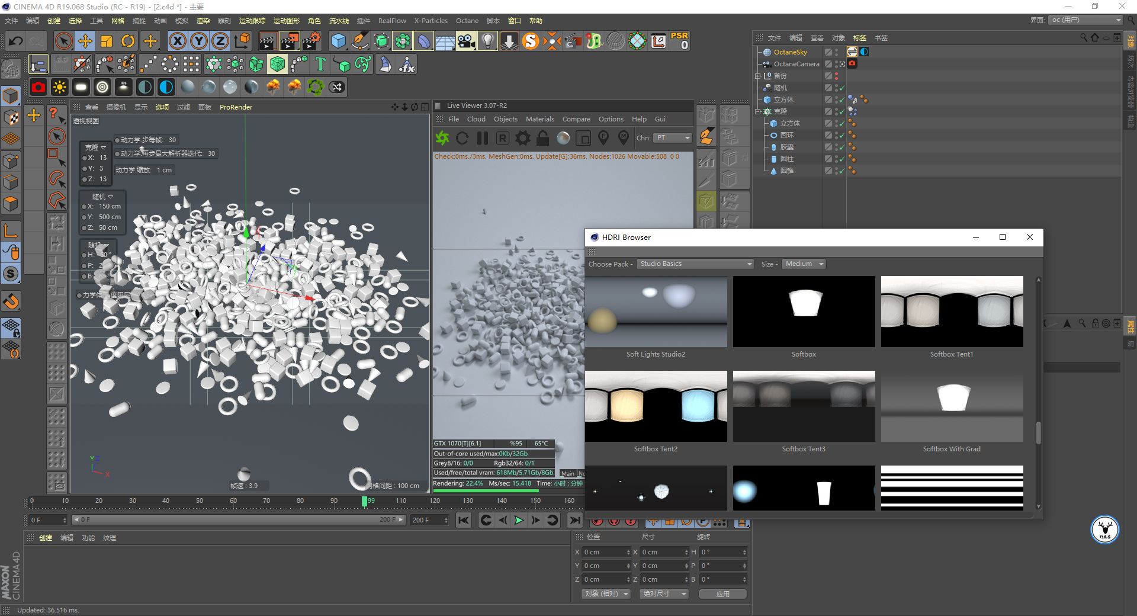
Task: Restart the render in Live Viewer
Action: point(462,138)
